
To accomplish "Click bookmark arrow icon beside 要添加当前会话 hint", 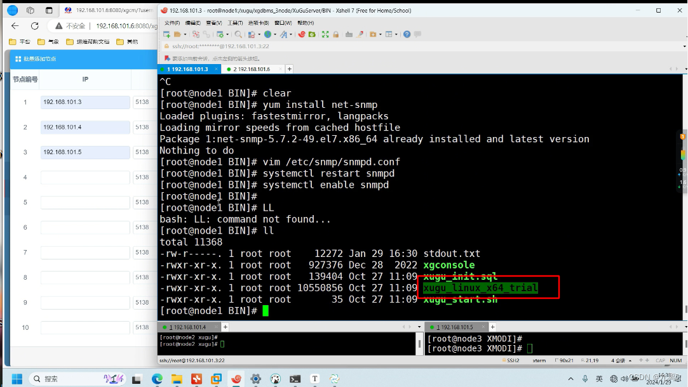I will [166, 58].
